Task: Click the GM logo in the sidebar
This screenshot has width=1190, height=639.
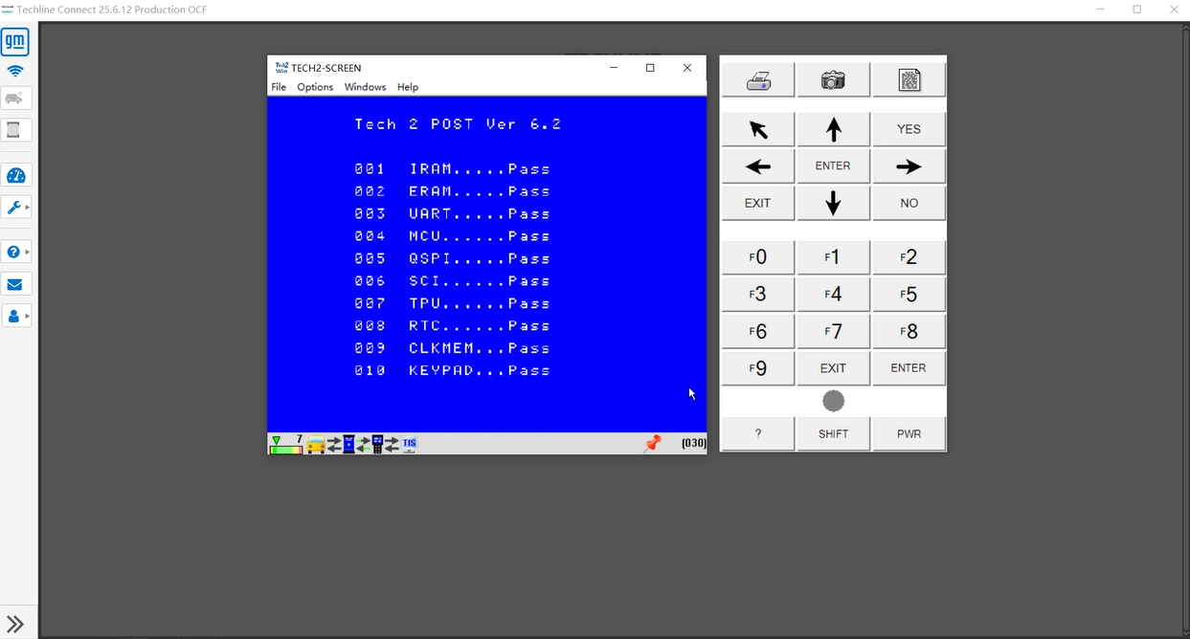Action: [x=15, y=41]
